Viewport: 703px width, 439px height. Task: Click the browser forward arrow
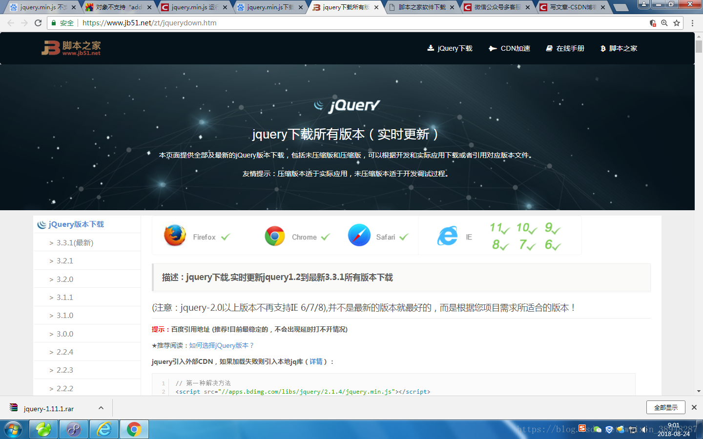pos(24,23)
